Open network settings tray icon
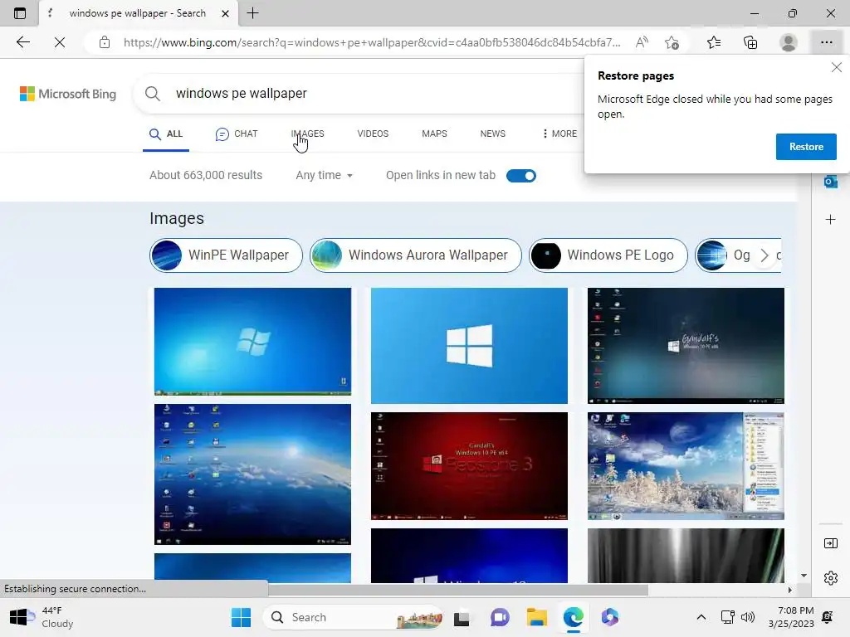 click(x=727, y=617)
